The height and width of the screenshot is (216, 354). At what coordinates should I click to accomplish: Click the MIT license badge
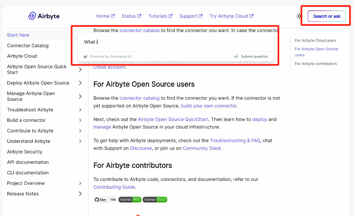tap(130, 200)
